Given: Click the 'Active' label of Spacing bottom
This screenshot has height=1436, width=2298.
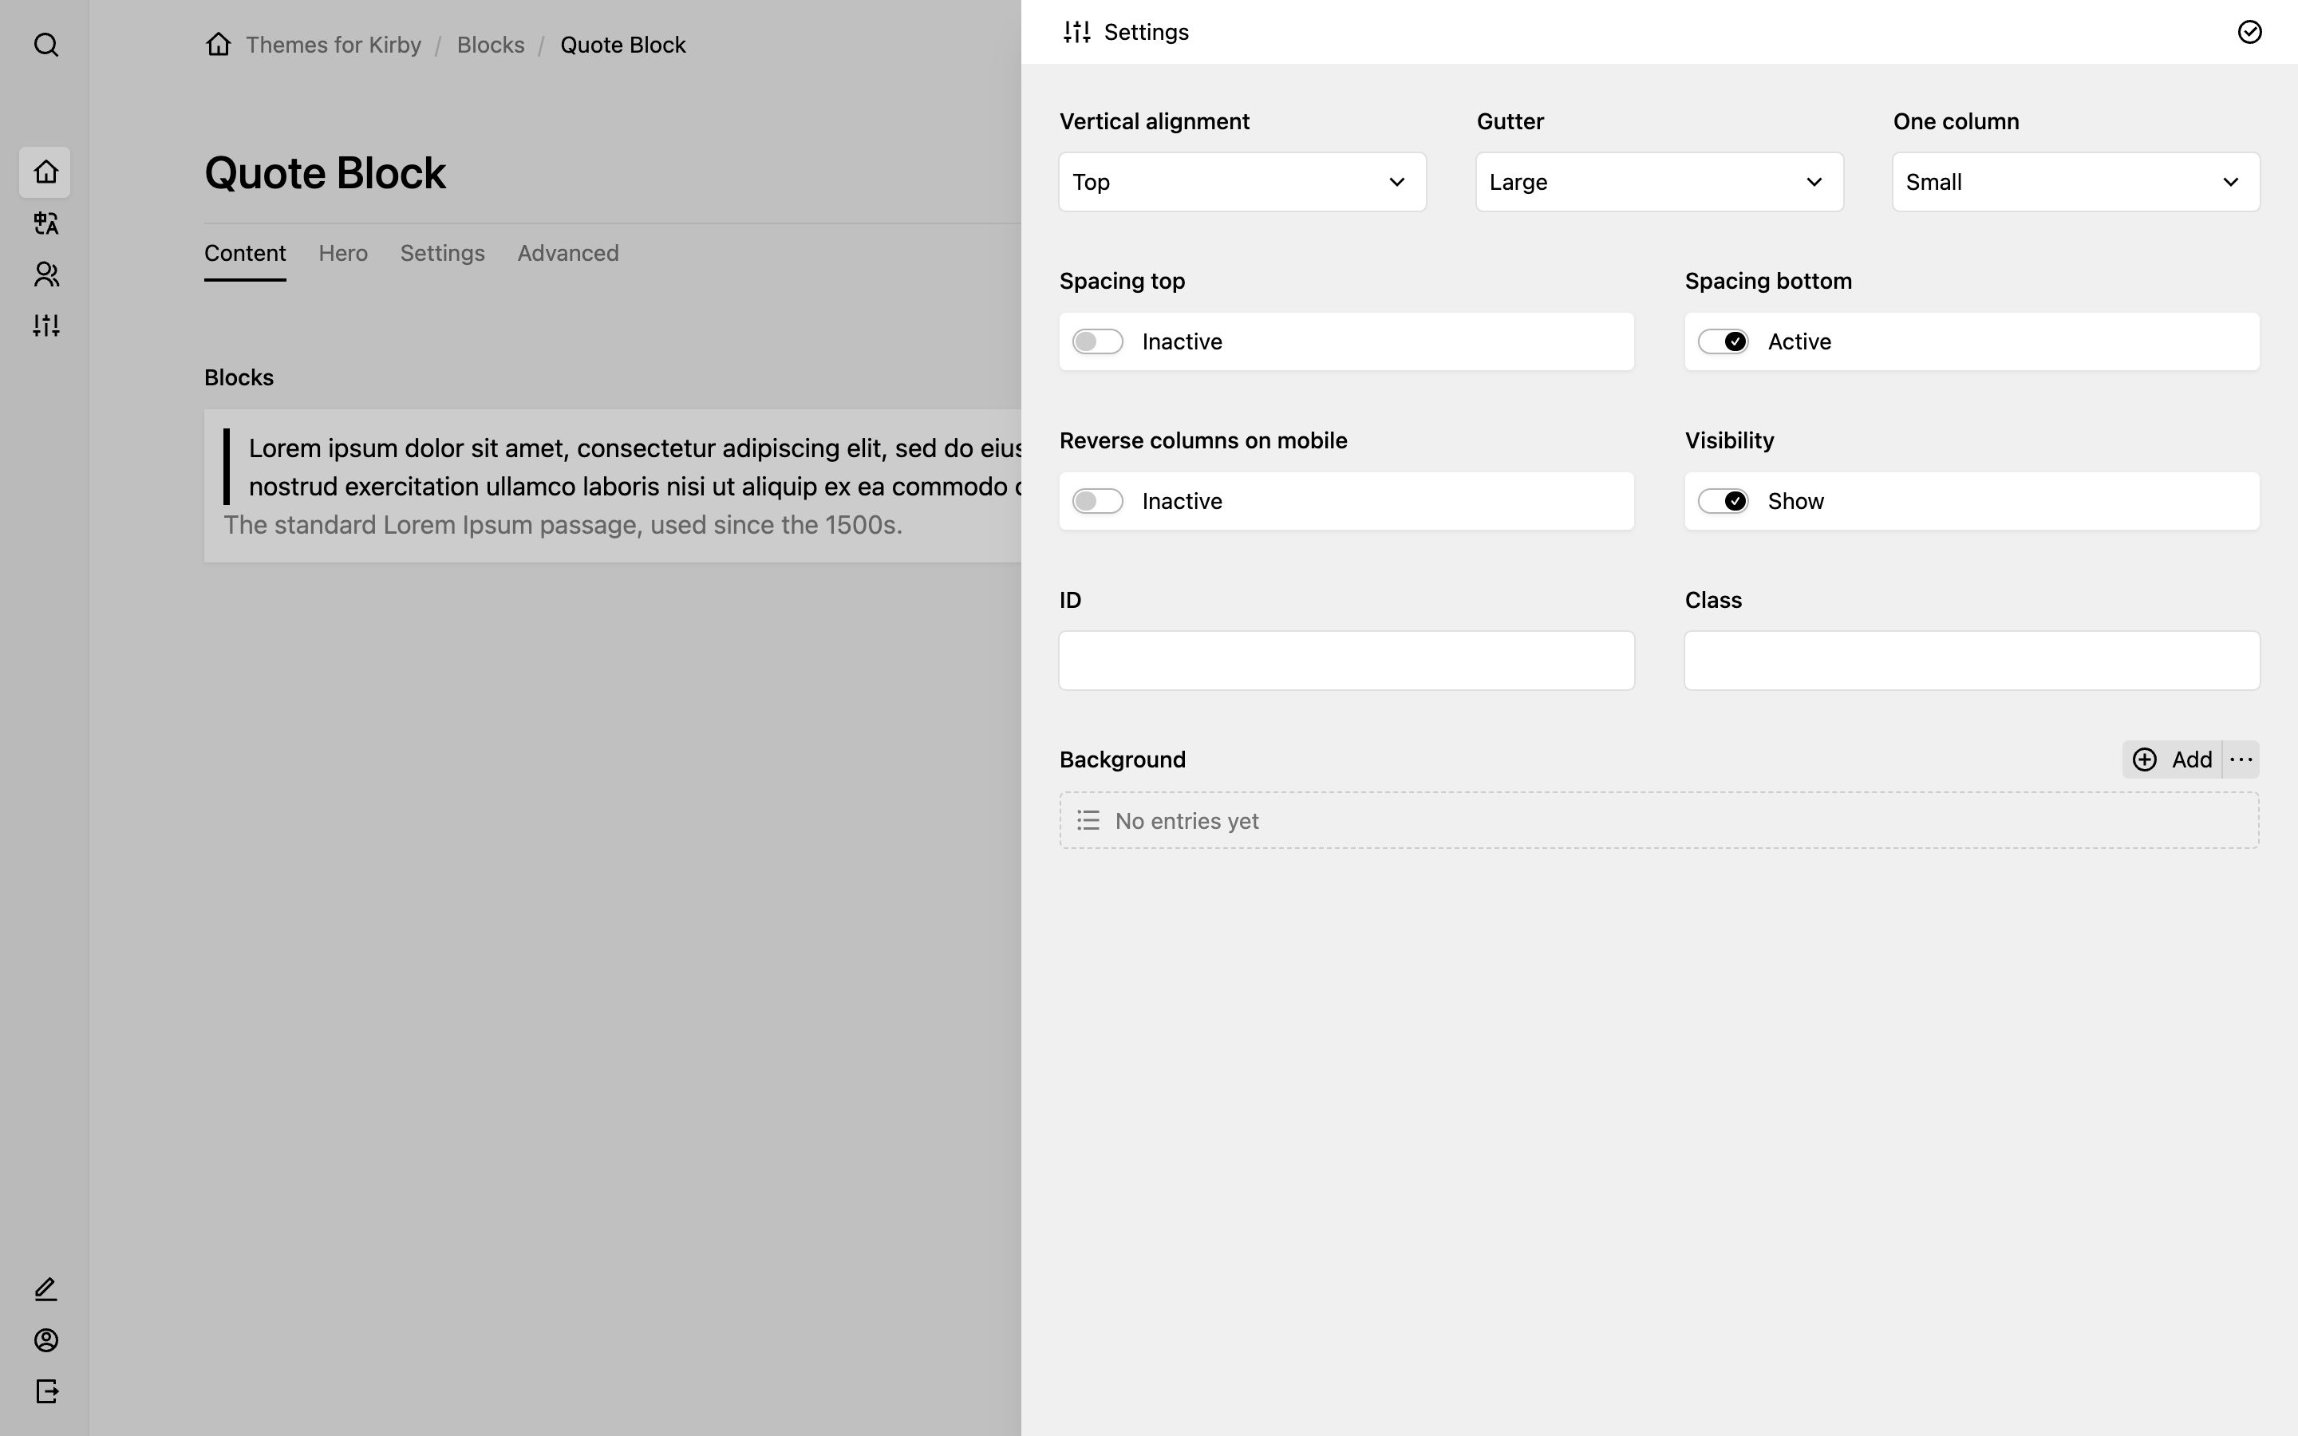Looking at the screenshot, I should tap(1799, 342).
